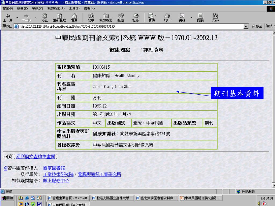
Task: Click the system tray clock PM 04:01
Action: coord(267,198)
